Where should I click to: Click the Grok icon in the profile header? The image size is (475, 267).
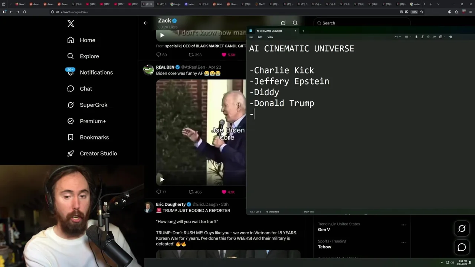pyautogui.click(x=283, y=23)
